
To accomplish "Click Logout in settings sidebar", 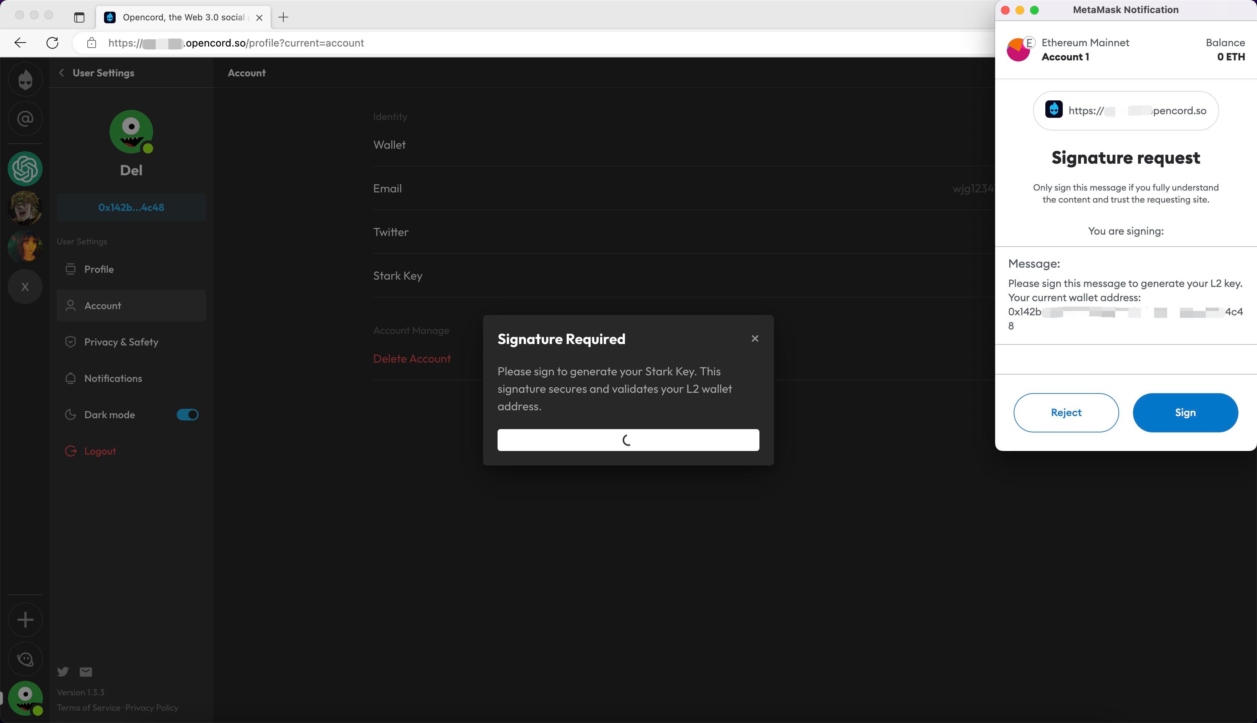I will tap(131, 451).
